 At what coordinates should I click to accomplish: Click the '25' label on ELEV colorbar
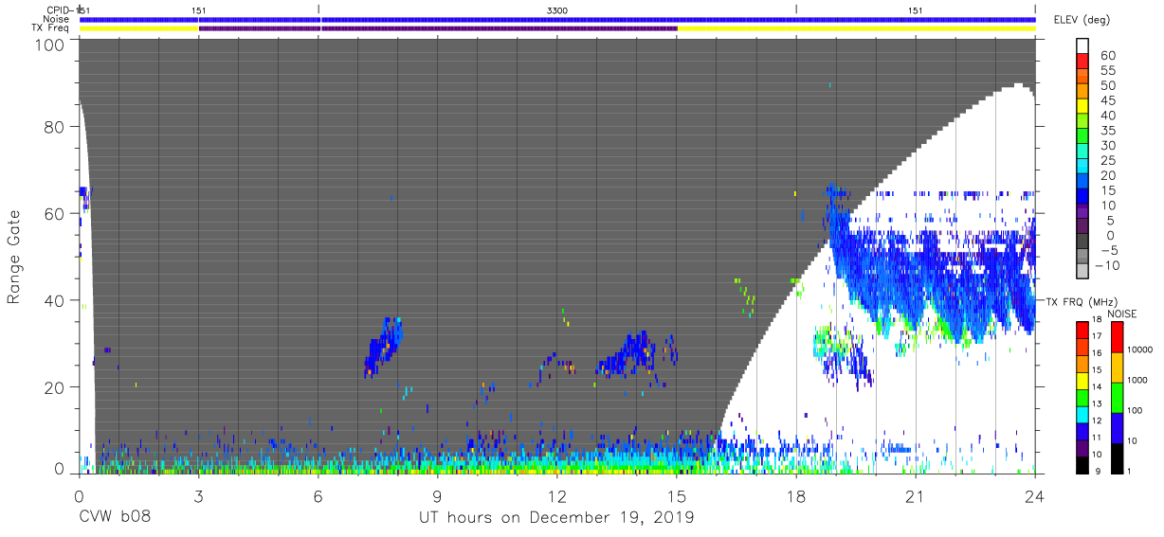pos(1106,160)
